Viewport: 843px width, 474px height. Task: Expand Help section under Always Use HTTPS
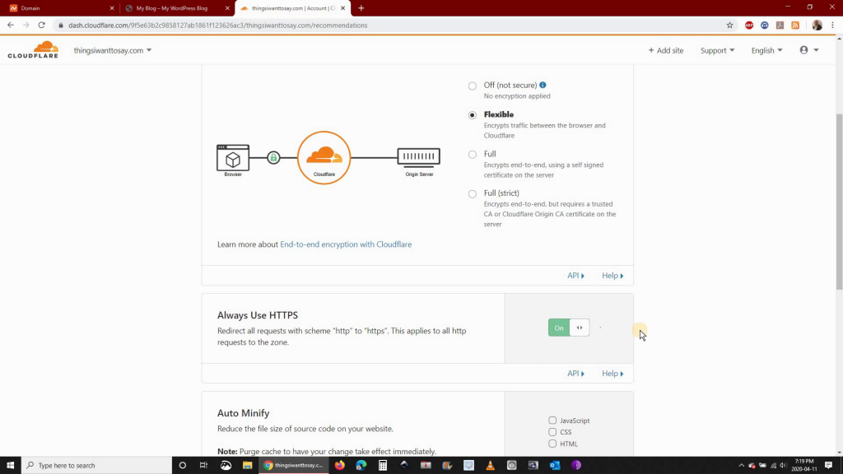tap(612, 373)
